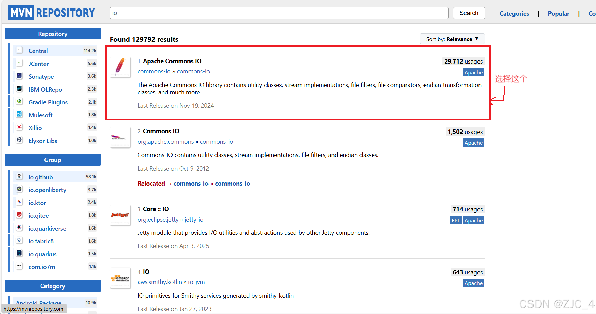Click the io.quarkiverse group icon

19,228
